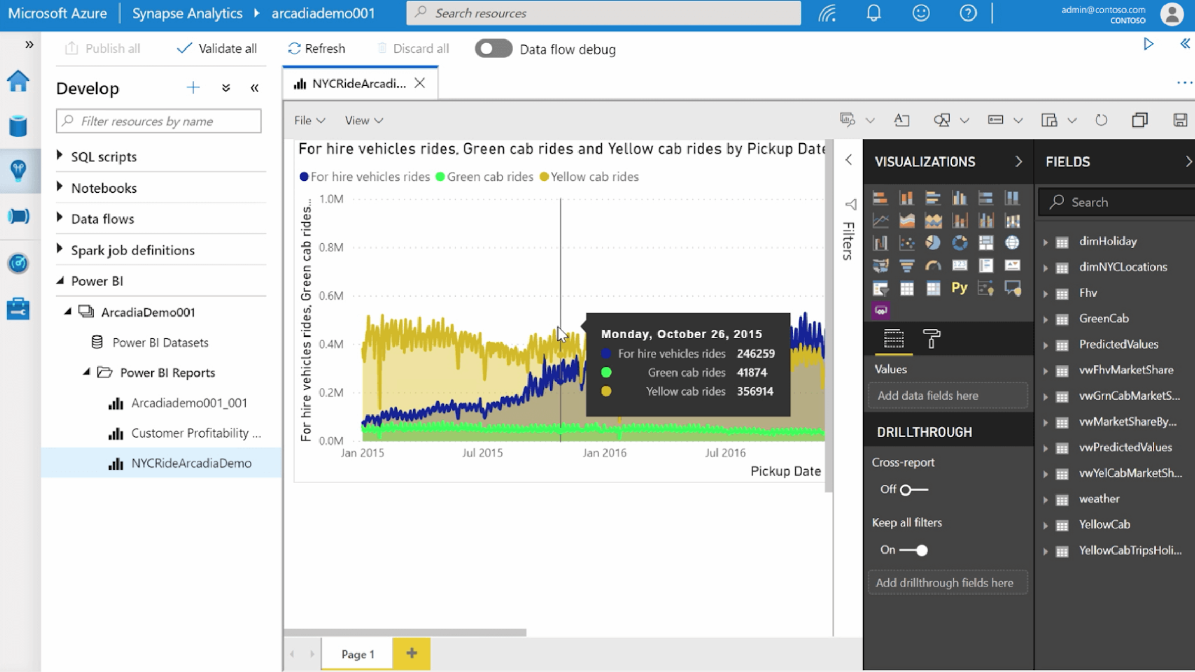Add new Develop resource with plus
The height and width of the screenshot is (672, 1195).
coord(193,87)
